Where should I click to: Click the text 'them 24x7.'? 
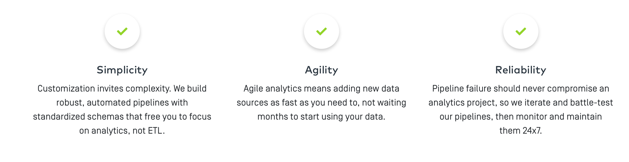(521, 131)
